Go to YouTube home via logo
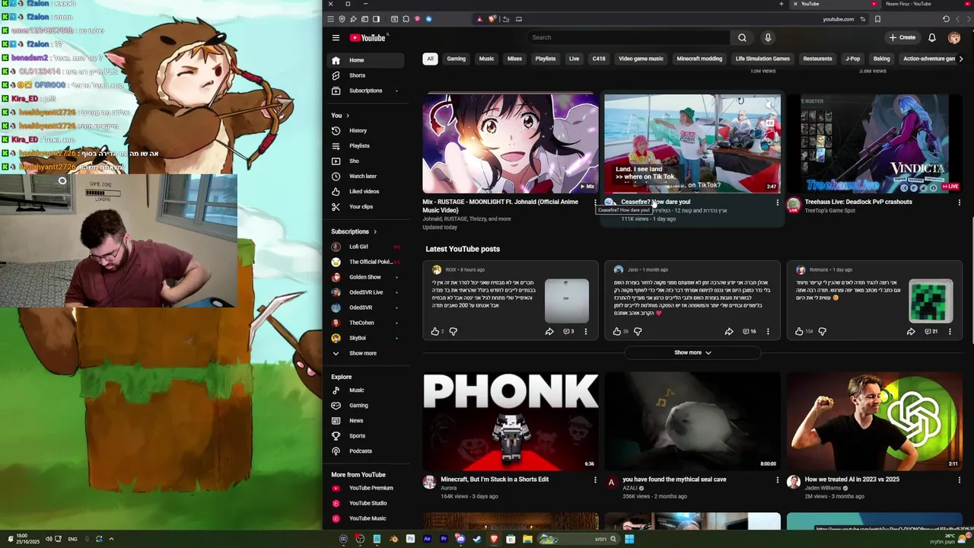974x548 pixels. 369,37
